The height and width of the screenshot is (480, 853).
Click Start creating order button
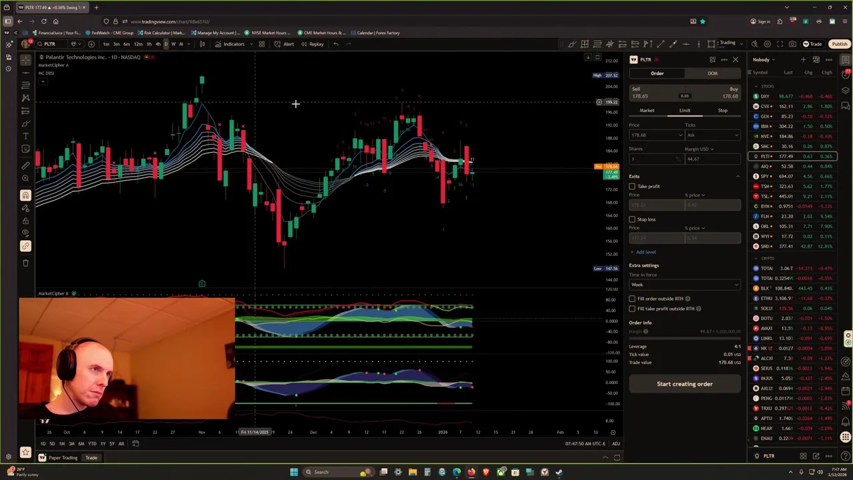684,384
